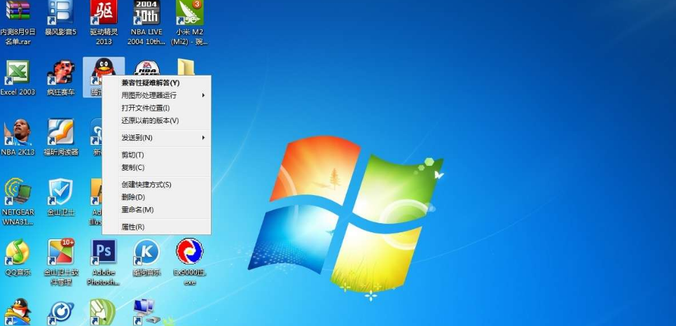Click the Adobe Photoshop desktop icon

tap(104, 253)
